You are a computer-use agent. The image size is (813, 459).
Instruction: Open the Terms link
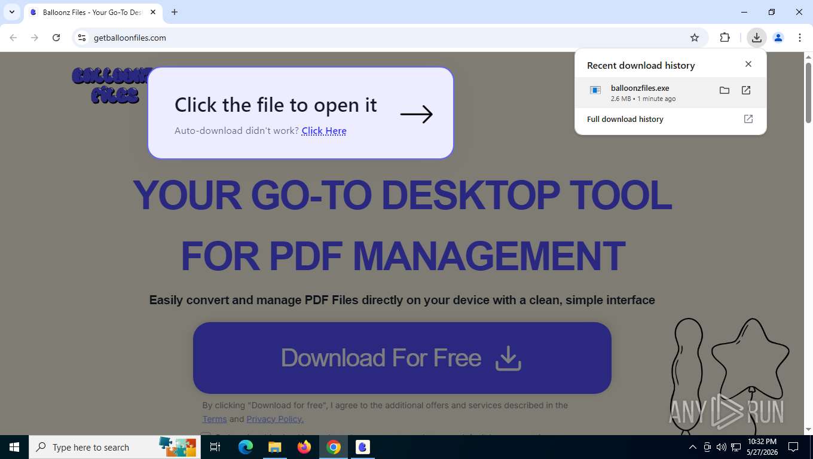pyautogui.click(x=215, y=419)
